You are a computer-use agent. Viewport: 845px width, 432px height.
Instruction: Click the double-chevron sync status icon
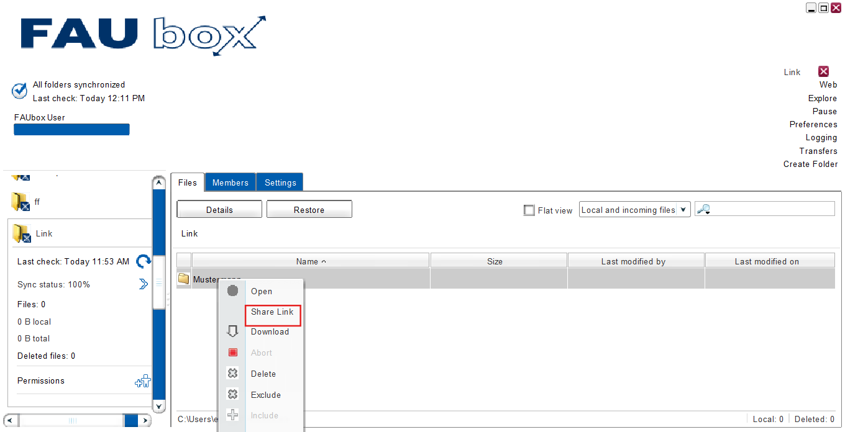[144, 284]
